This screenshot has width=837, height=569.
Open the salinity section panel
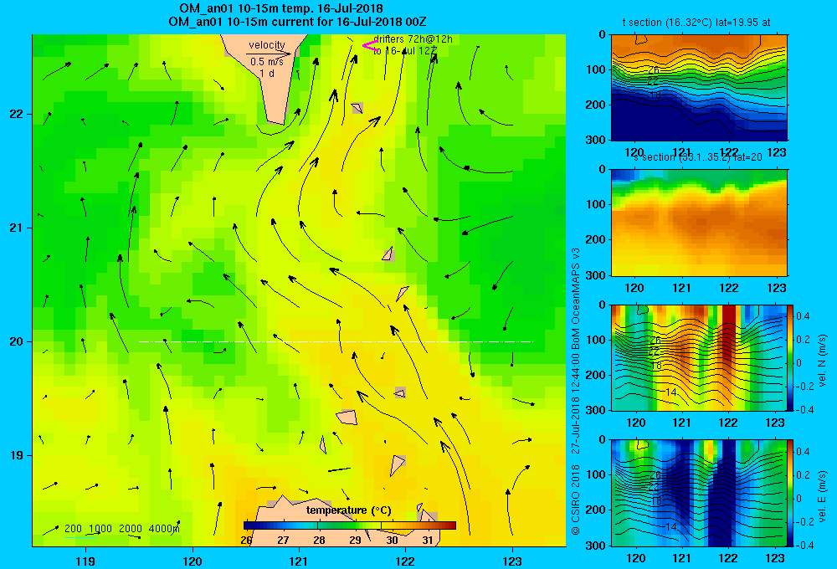click(699, 223)
